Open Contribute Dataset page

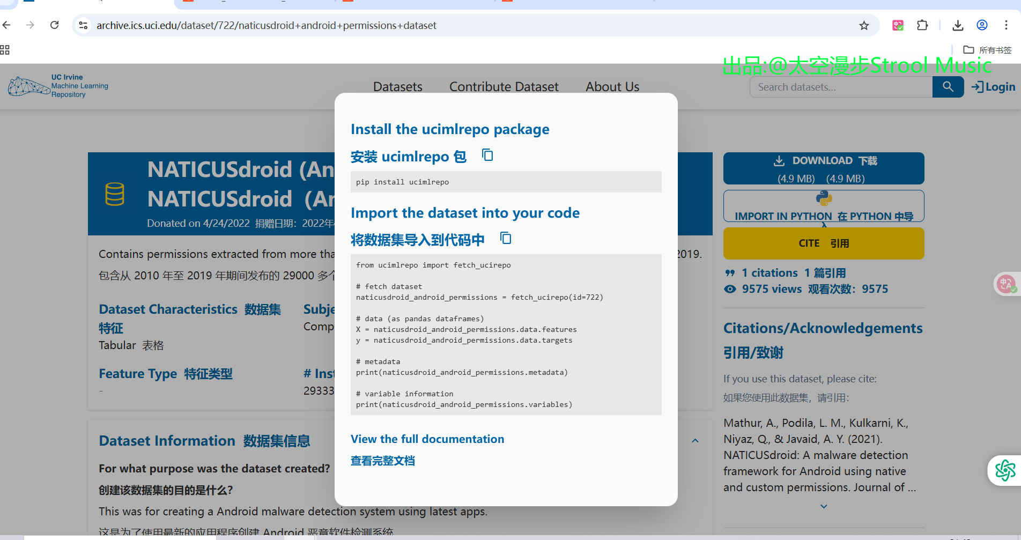click(504, 87)
